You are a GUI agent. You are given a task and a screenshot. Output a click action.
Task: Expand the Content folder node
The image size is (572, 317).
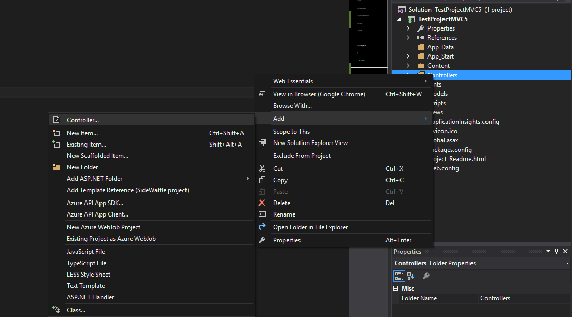point(408,66)
